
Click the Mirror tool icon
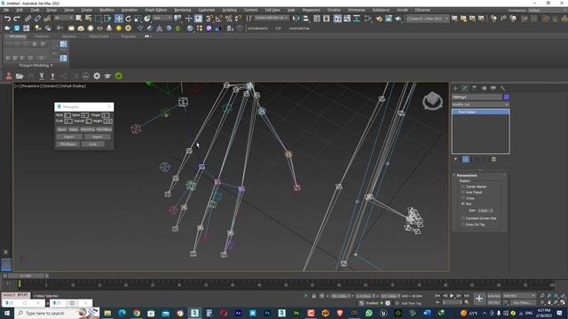coord(296,19)
